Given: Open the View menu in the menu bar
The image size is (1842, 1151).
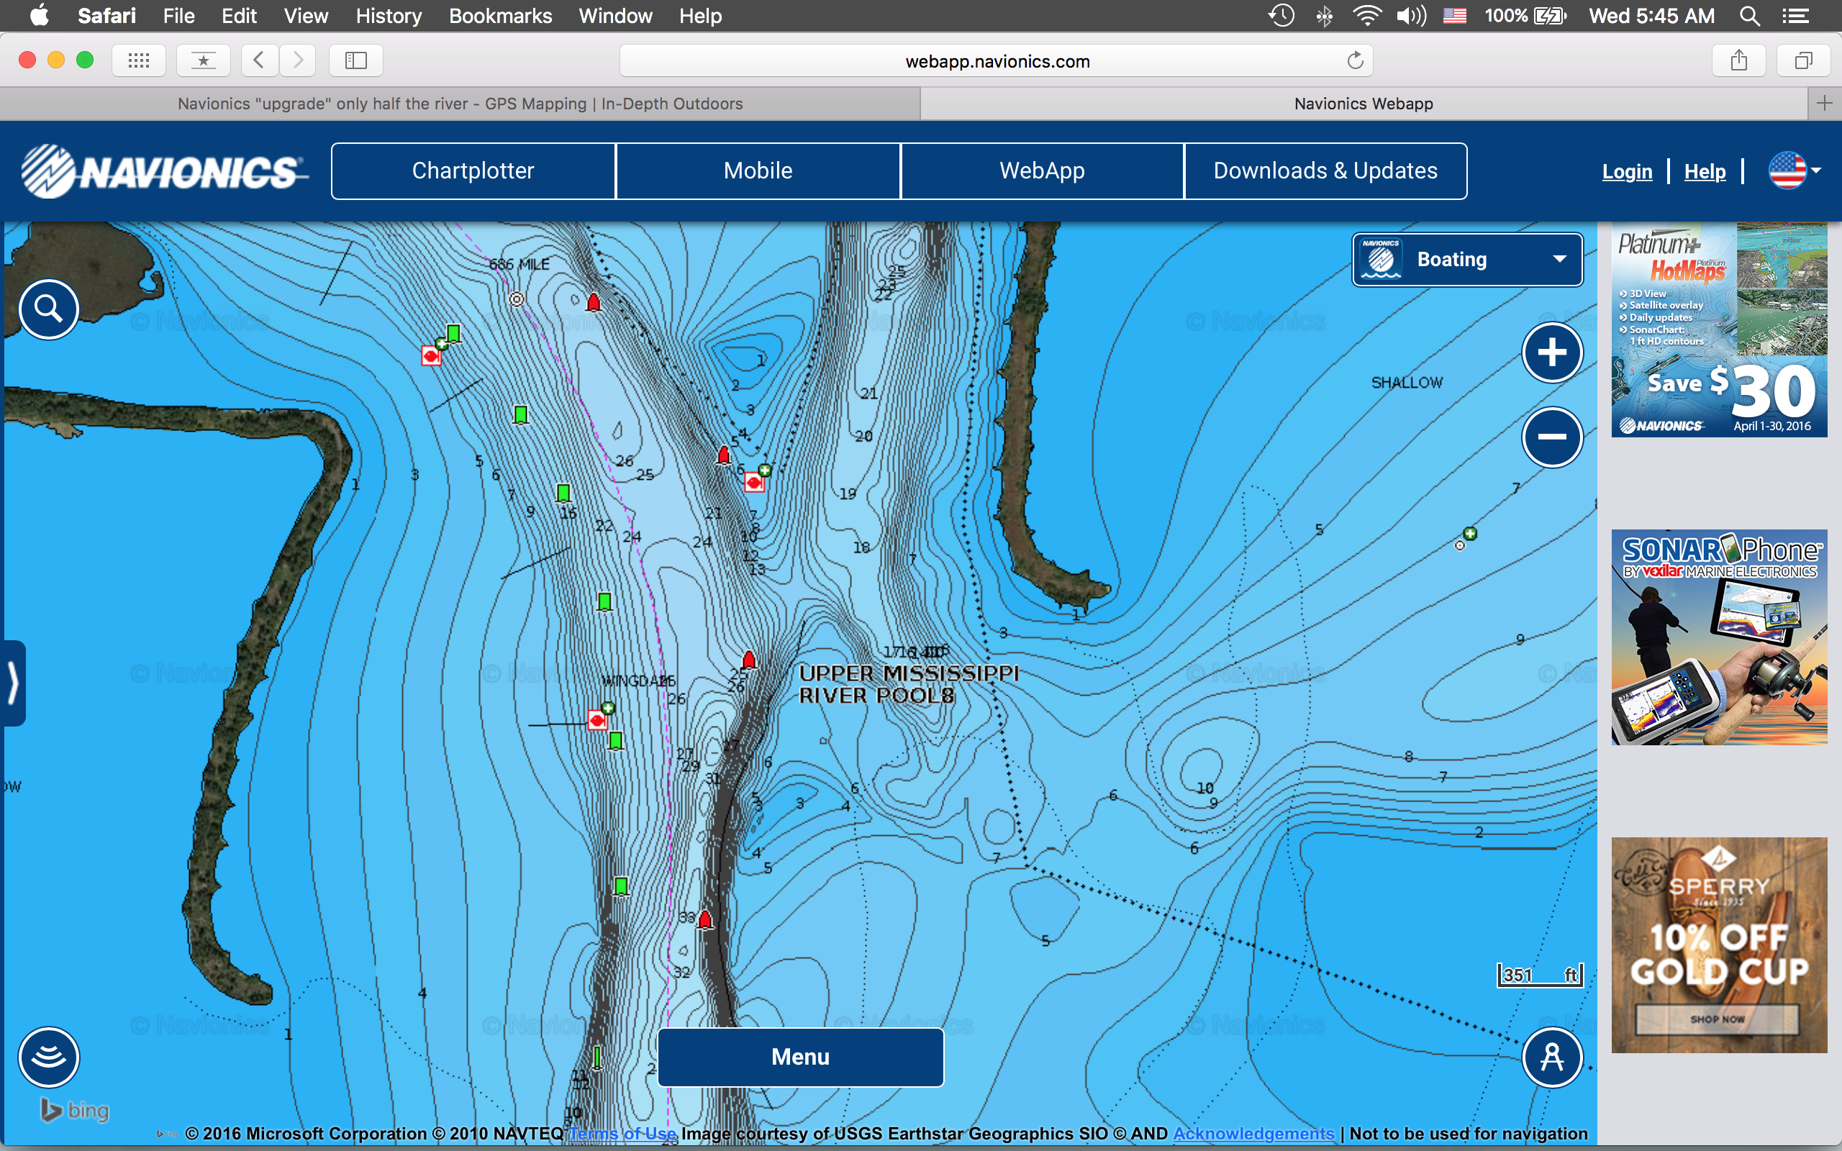Looking at the screenshot, I should pyautogui.click(x=306, y=16).
